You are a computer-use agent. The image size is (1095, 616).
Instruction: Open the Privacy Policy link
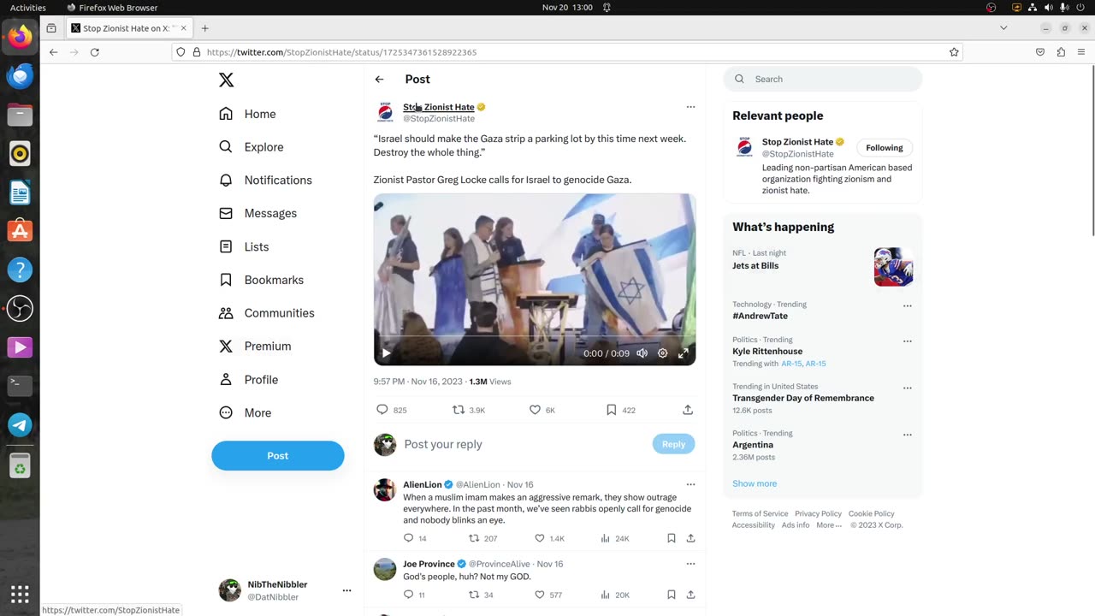(x=818, y=513)
